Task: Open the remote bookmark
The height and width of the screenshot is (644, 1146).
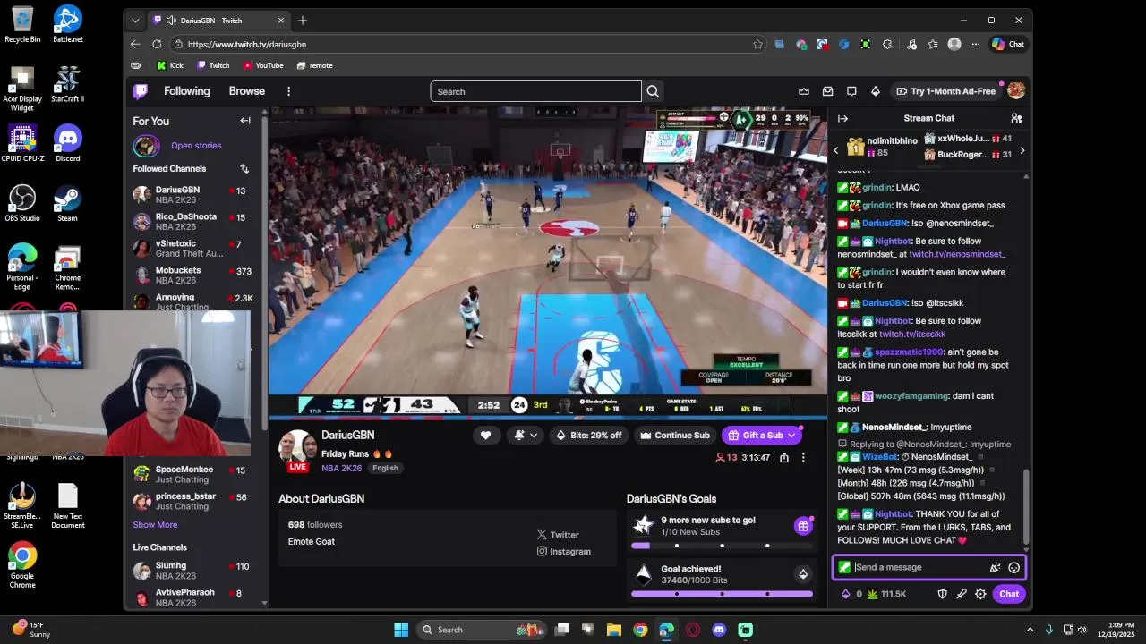Action: [x=314, y=65]
